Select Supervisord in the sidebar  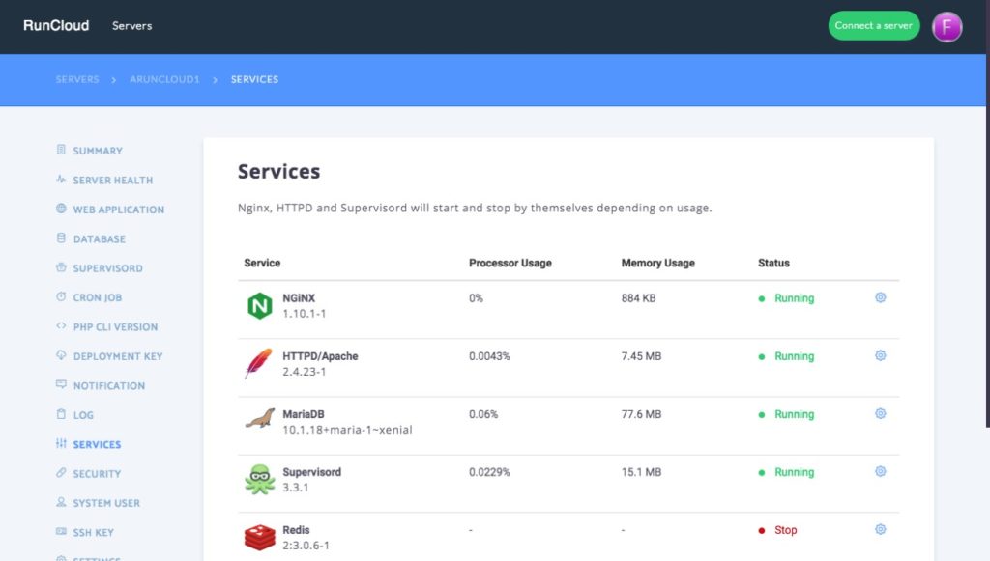click(107, 267)
